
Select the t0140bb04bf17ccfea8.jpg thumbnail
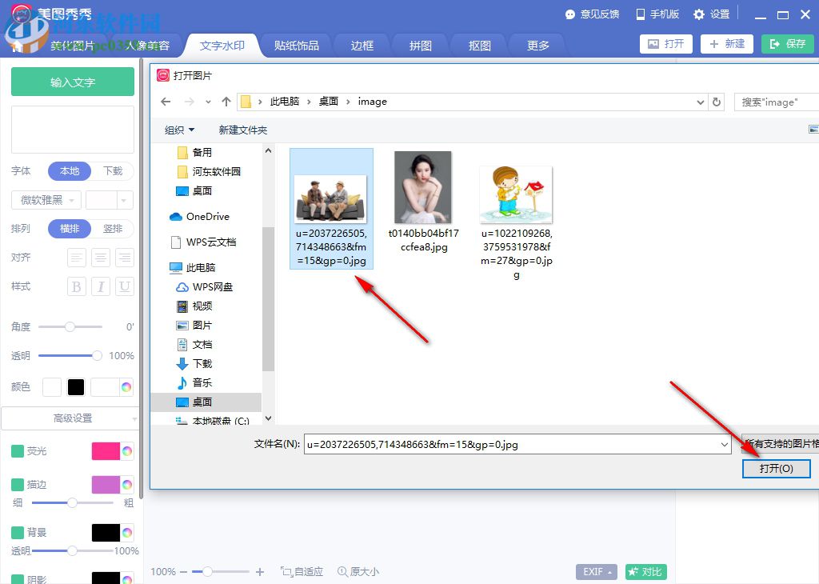point(423,186)
